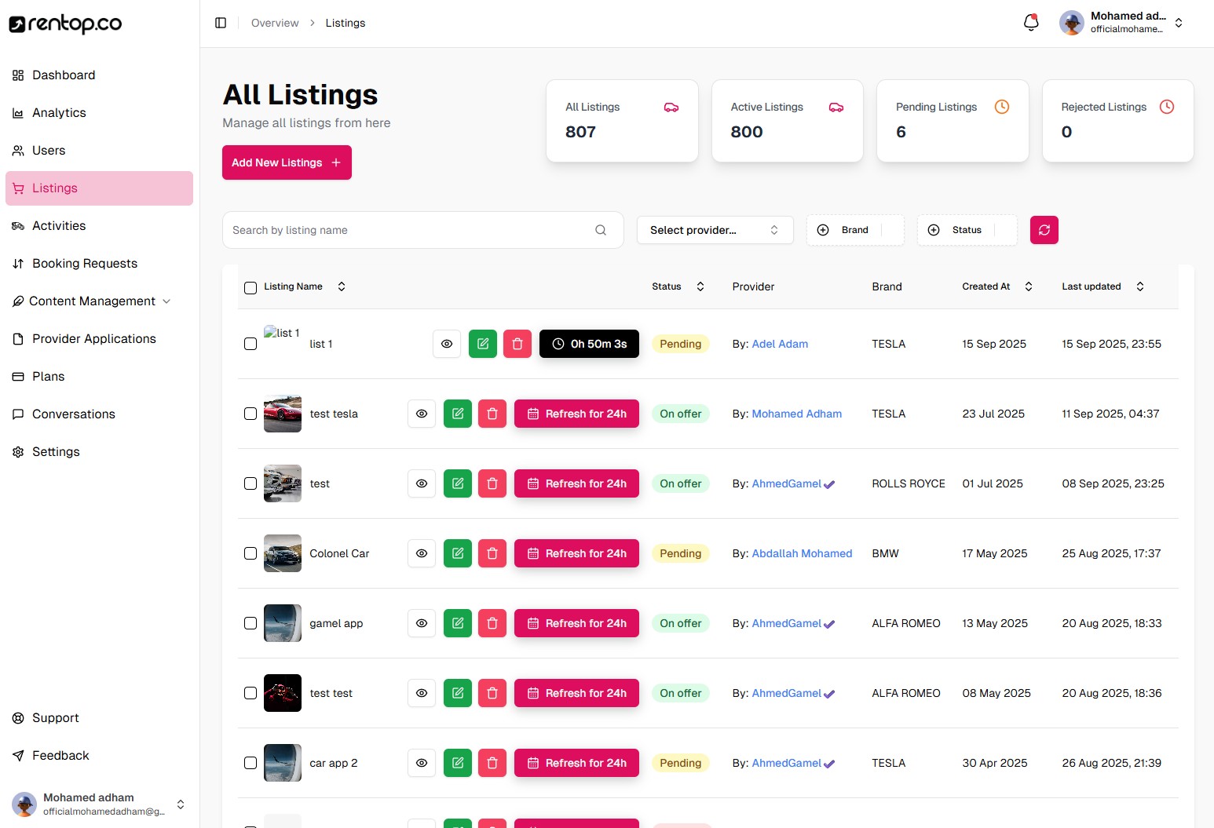Check the select-all listings checkbox
The width and height of the screenshot is (1214, 828).
click(250, 287)
